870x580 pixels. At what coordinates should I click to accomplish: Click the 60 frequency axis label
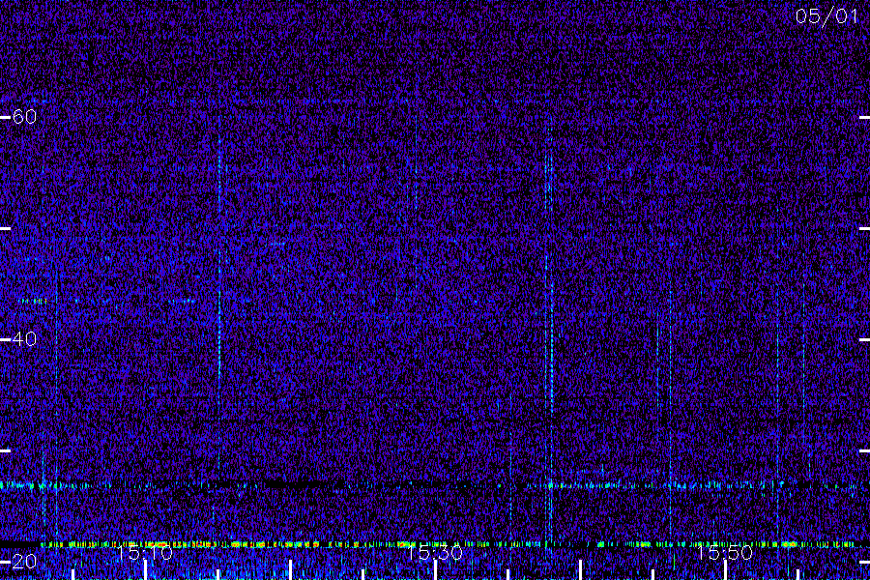24,117
